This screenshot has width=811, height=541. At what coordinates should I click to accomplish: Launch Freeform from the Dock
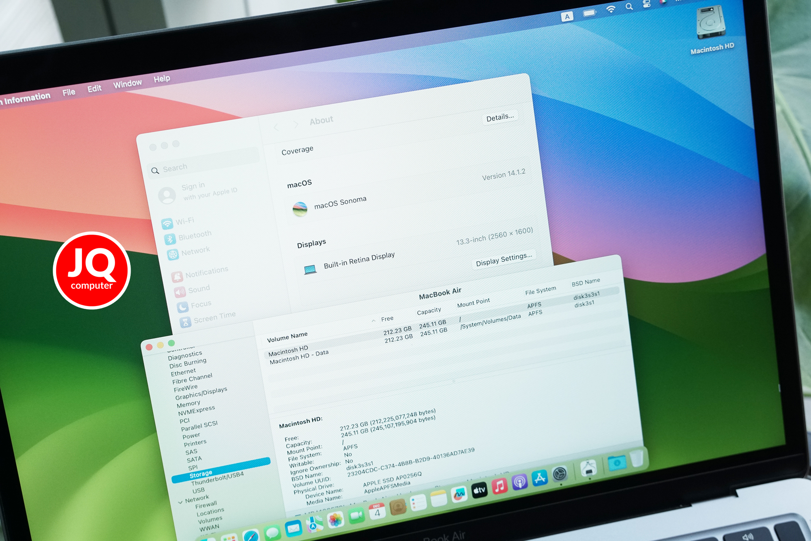click(x=459, y=494)
